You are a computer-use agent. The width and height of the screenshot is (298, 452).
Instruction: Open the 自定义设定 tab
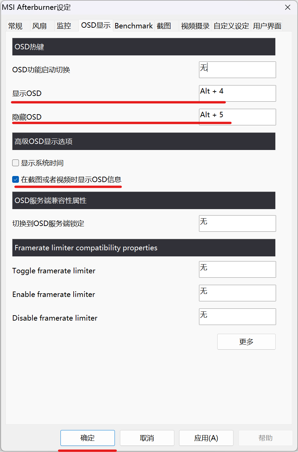pos(231,26)
